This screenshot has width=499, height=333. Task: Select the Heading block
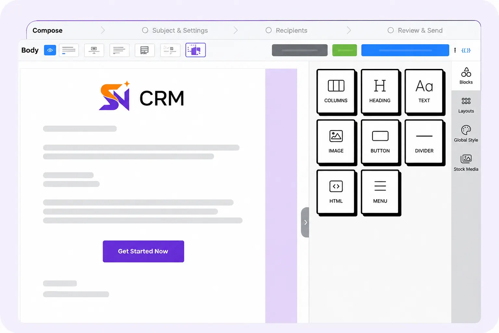pos(380,91)
